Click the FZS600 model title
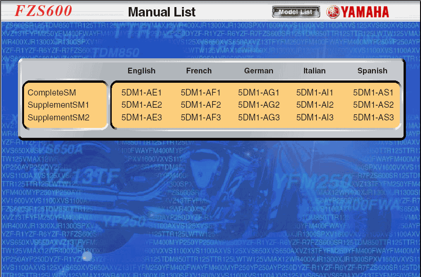 pos(43,11)
